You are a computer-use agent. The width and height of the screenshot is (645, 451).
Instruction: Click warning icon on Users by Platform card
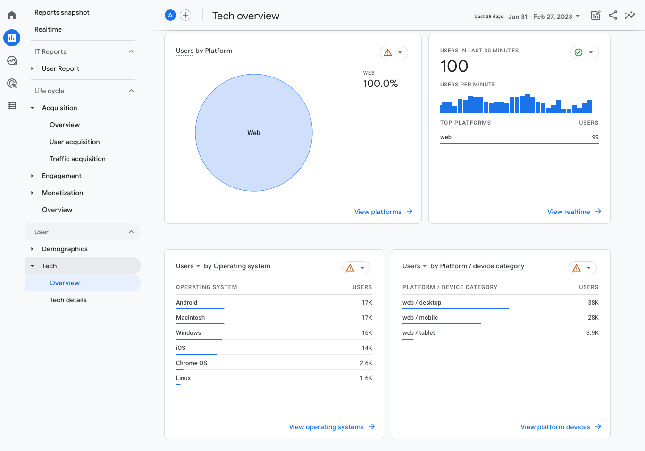(x=388, y=52)
